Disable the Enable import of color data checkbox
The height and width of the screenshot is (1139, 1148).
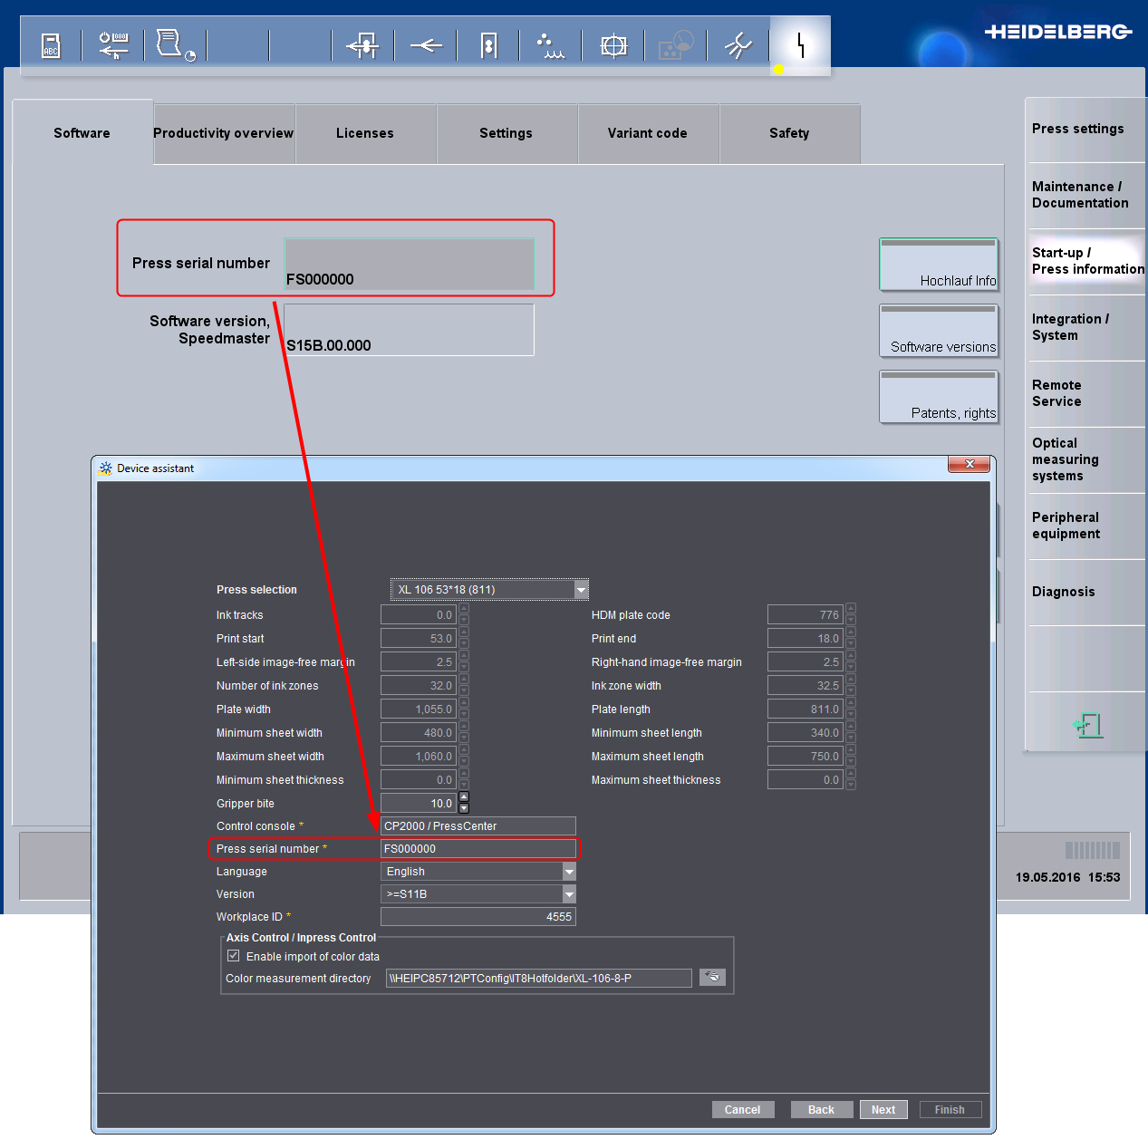click(233, 955)
